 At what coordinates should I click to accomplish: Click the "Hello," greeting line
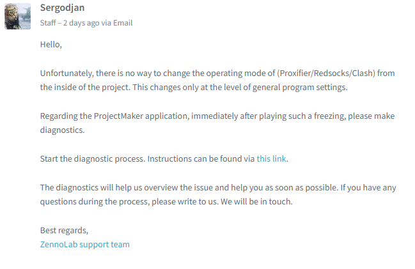[x=51, y=45]
